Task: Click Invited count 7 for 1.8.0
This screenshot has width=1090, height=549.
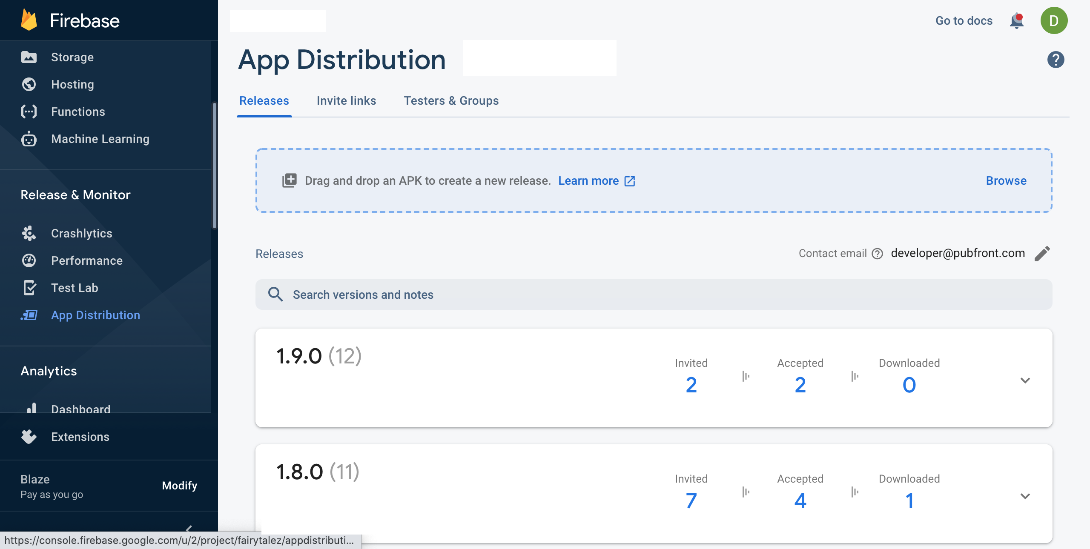Action: pos(691,501)
